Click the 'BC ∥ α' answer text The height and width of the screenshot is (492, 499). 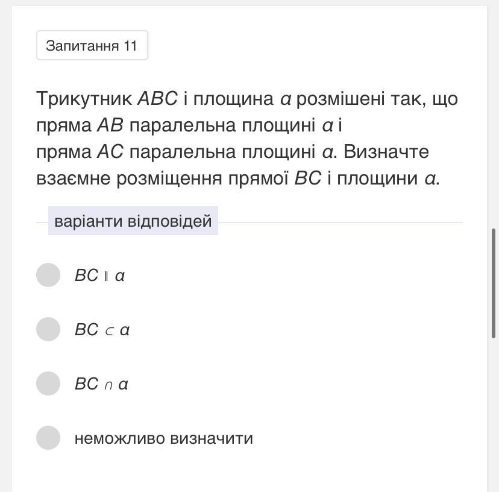tap(99, 276)
